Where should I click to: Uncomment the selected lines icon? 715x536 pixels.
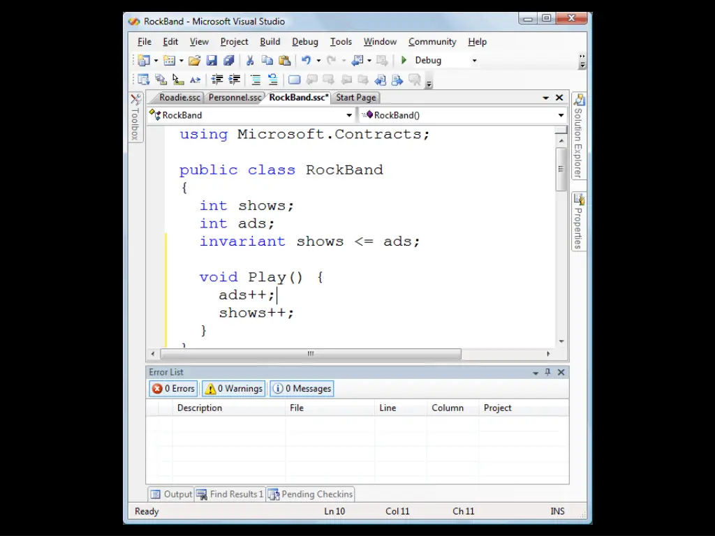tap(273, 80)
